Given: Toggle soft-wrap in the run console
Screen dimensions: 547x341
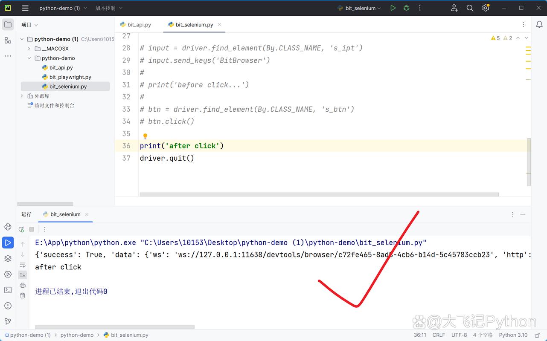Looking at the screenshot, I should pyautogui.click(x=23, y=265).
